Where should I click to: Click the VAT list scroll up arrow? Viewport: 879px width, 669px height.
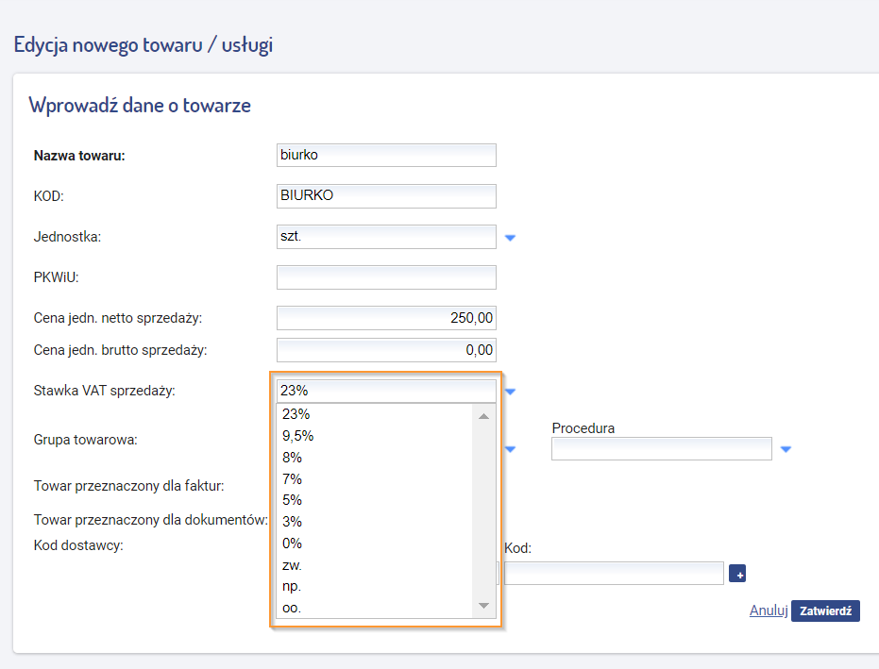(483, 416)
